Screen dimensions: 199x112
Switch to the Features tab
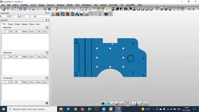click(x=25, y=24)
